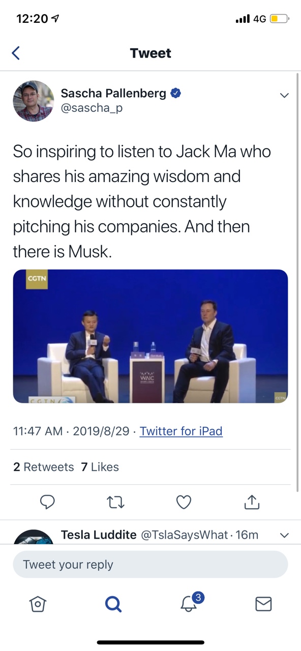Open the CGTN stage photo

tap(150, 336)
